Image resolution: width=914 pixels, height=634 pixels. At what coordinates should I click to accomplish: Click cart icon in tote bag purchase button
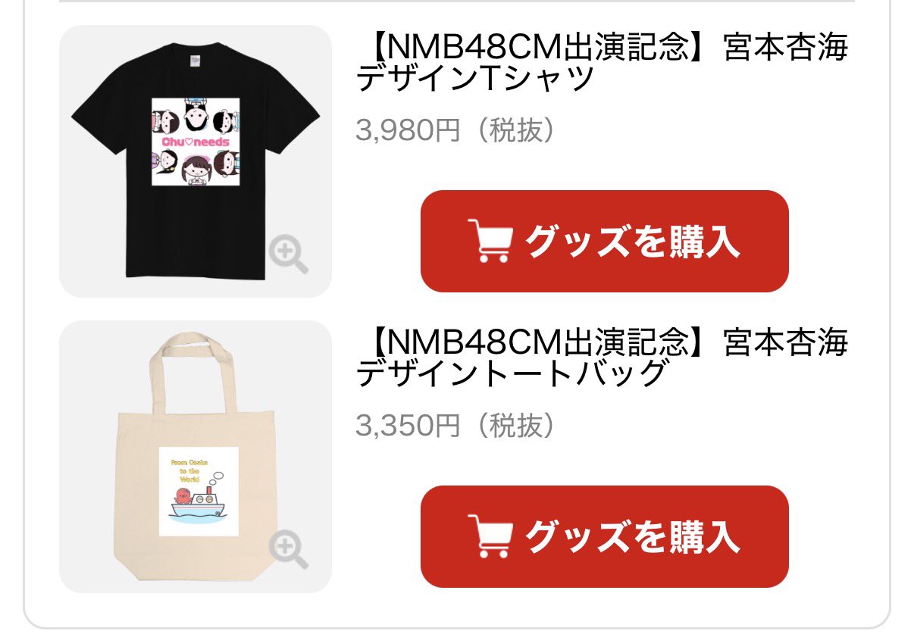(489, 536)
